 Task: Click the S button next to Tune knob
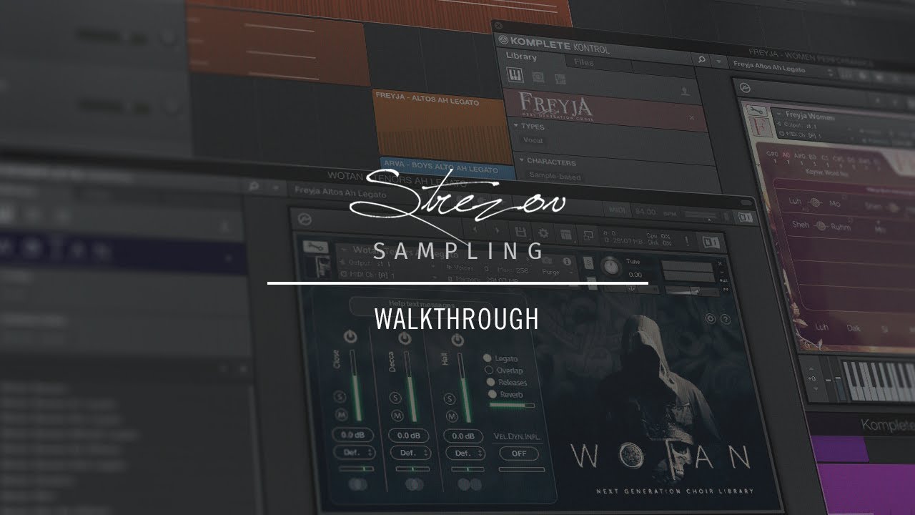[x=587, y=265]
